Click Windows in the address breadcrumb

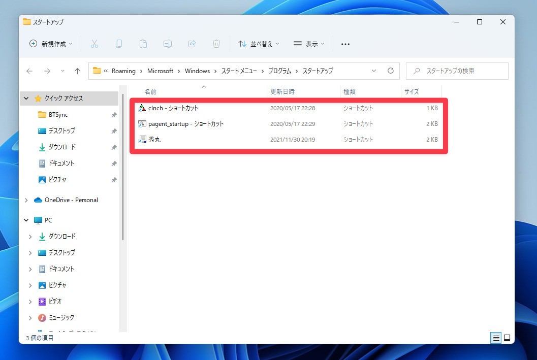click(197, 71)
